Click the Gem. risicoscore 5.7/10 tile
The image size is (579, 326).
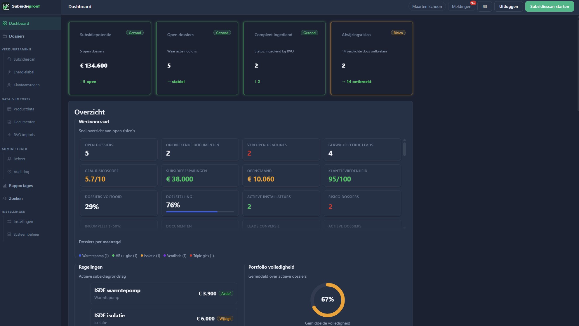[119, 175]
